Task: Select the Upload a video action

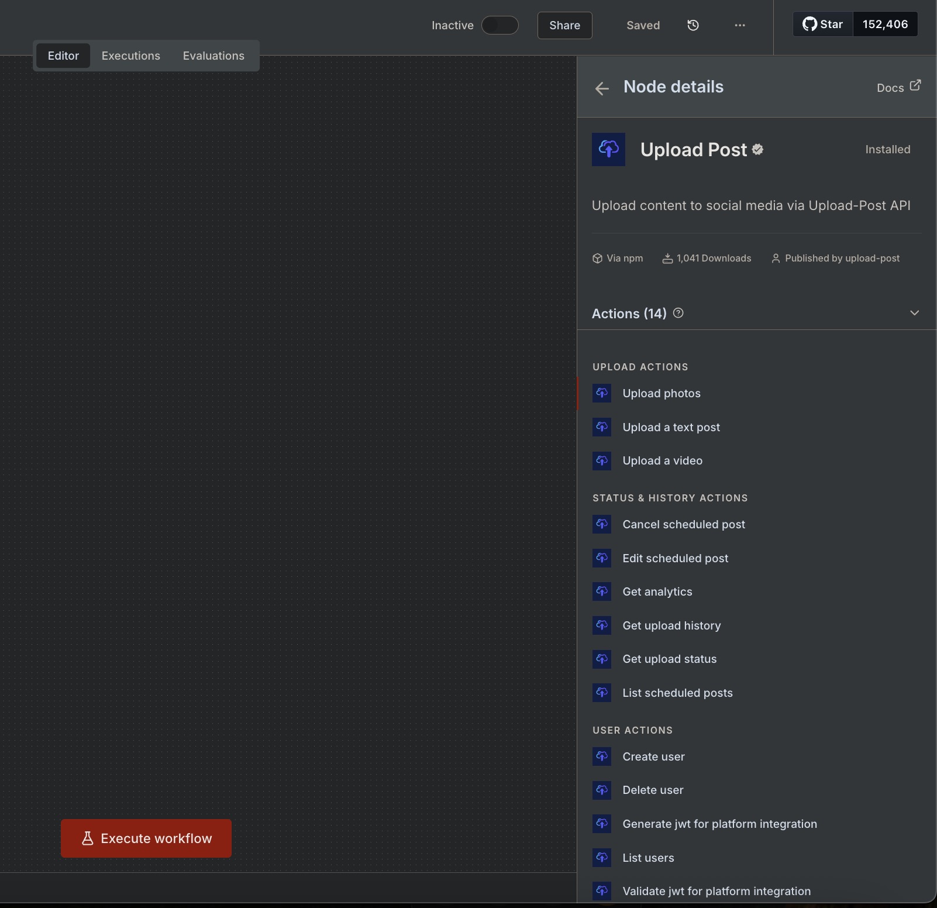Action: 662,460
